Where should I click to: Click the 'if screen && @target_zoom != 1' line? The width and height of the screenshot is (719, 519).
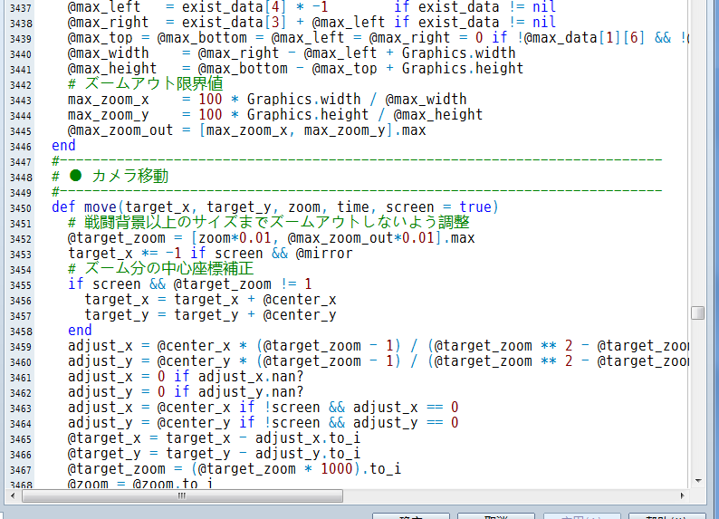tap(190, 284)
